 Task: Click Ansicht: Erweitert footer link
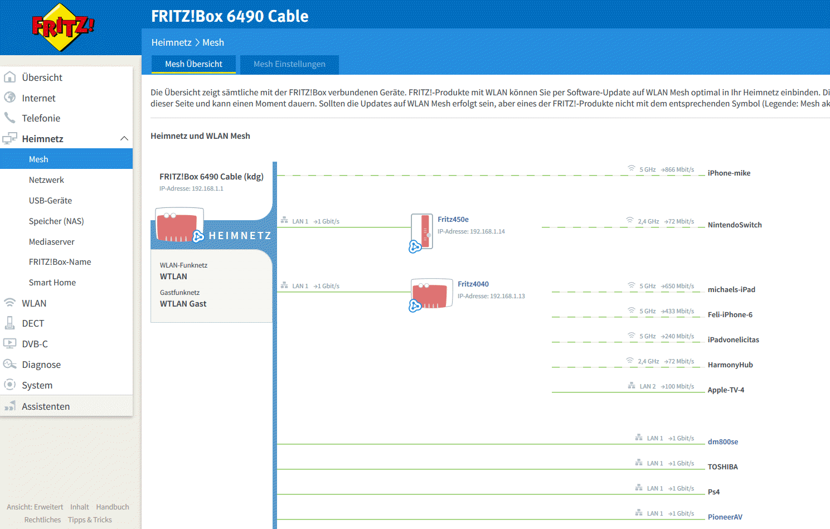click(x=35, y=507)
